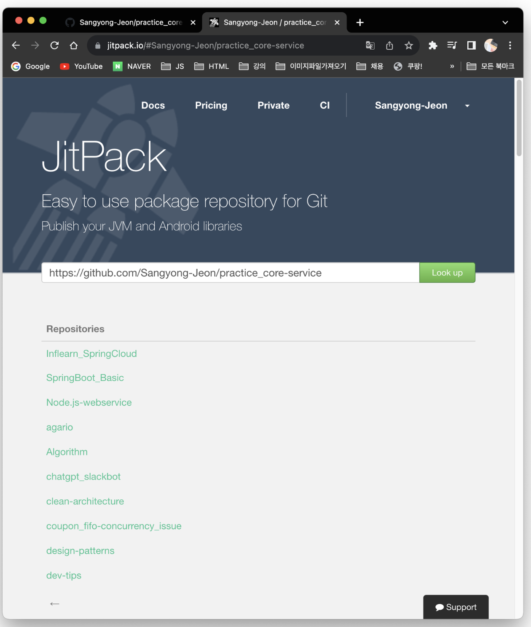The width and height of the screenshot is (531, 627).
Task: Open the HTML bookmarks folder
Action: coord(212,67)
